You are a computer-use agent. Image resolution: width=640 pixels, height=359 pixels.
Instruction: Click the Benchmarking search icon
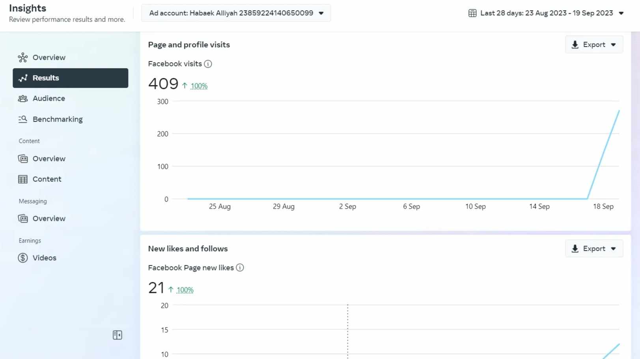23,119
